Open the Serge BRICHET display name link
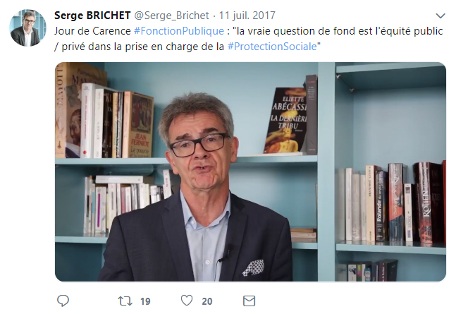This screenshot has height=314, width=456. pos(92,16)
